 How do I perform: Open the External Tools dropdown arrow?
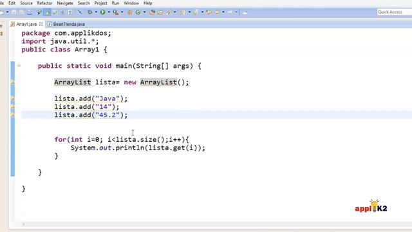click(122, 12)
